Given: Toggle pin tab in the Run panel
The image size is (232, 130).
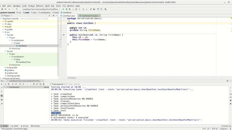Looking at the screenshot, I should (x=1, y=104).
